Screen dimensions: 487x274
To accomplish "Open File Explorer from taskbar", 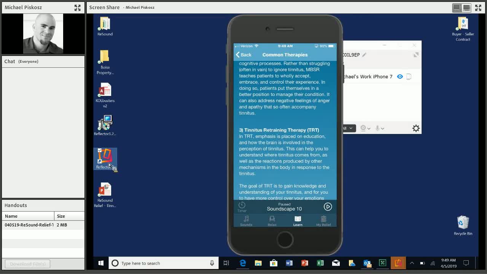I will [258, 263].
